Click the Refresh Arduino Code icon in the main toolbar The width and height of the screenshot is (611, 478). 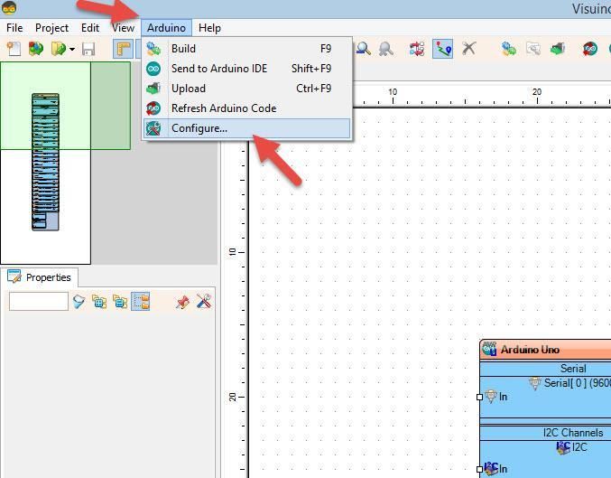click(x=590, y=49)
